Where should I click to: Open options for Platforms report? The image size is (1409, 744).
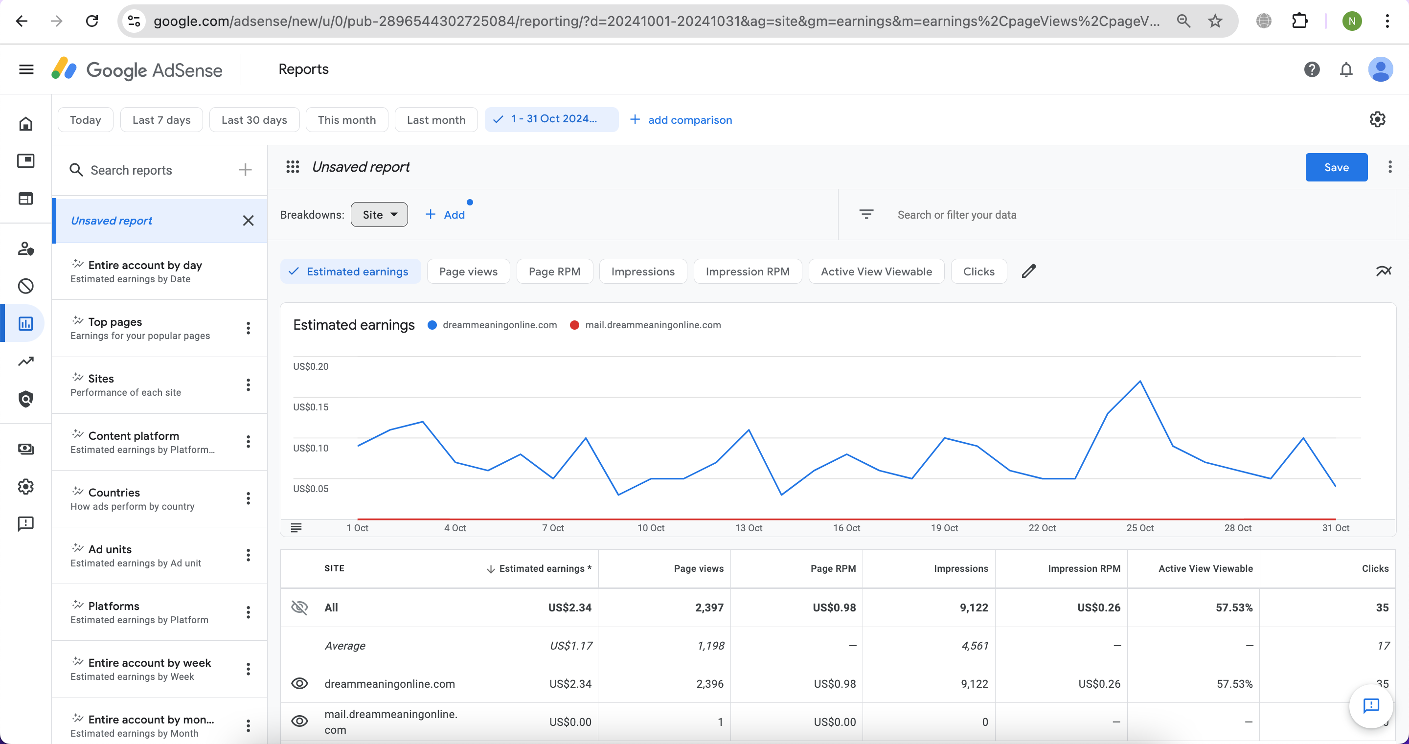click(x=249, y=613)
